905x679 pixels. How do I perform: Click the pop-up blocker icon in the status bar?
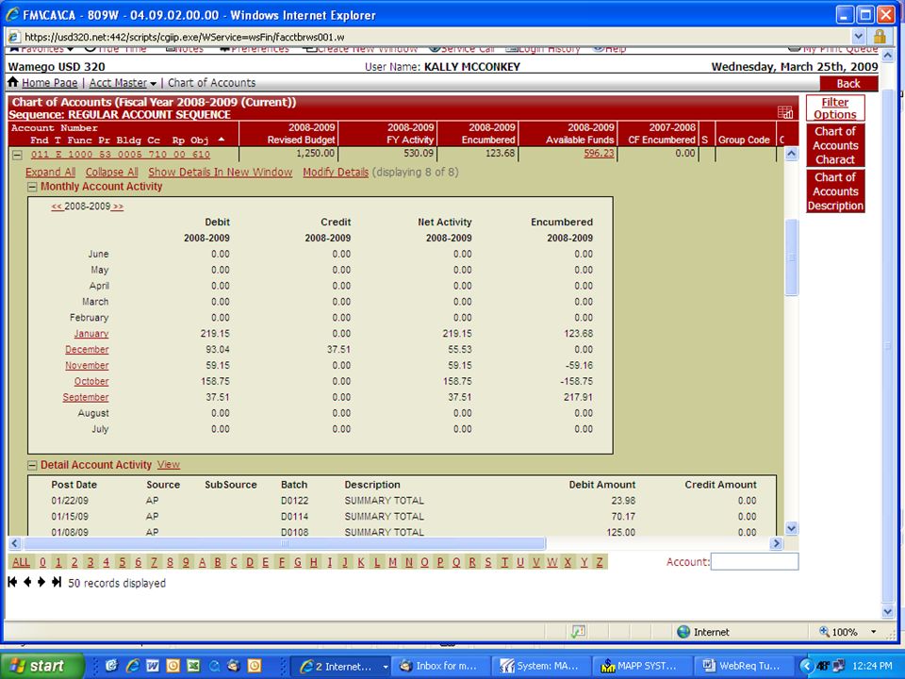coord(578,632)
